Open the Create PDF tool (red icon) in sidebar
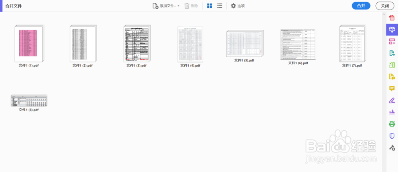 click(x=392, y=18)
